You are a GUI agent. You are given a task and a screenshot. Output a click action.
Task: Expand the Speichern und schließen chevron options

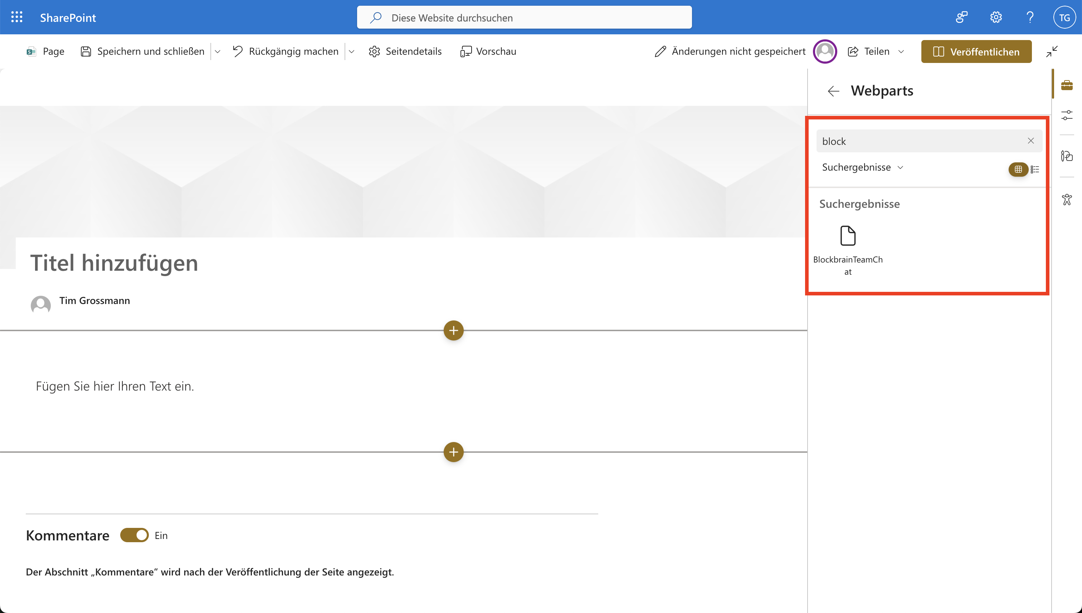pos(217,52)
